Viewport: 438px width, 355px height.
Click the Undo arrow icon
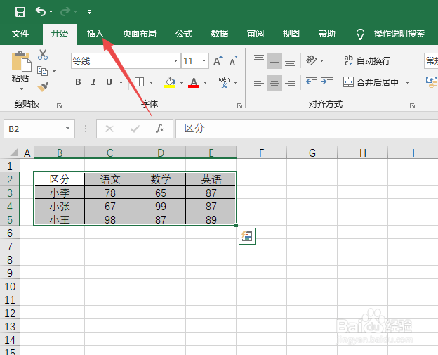[x=41, y=11]
